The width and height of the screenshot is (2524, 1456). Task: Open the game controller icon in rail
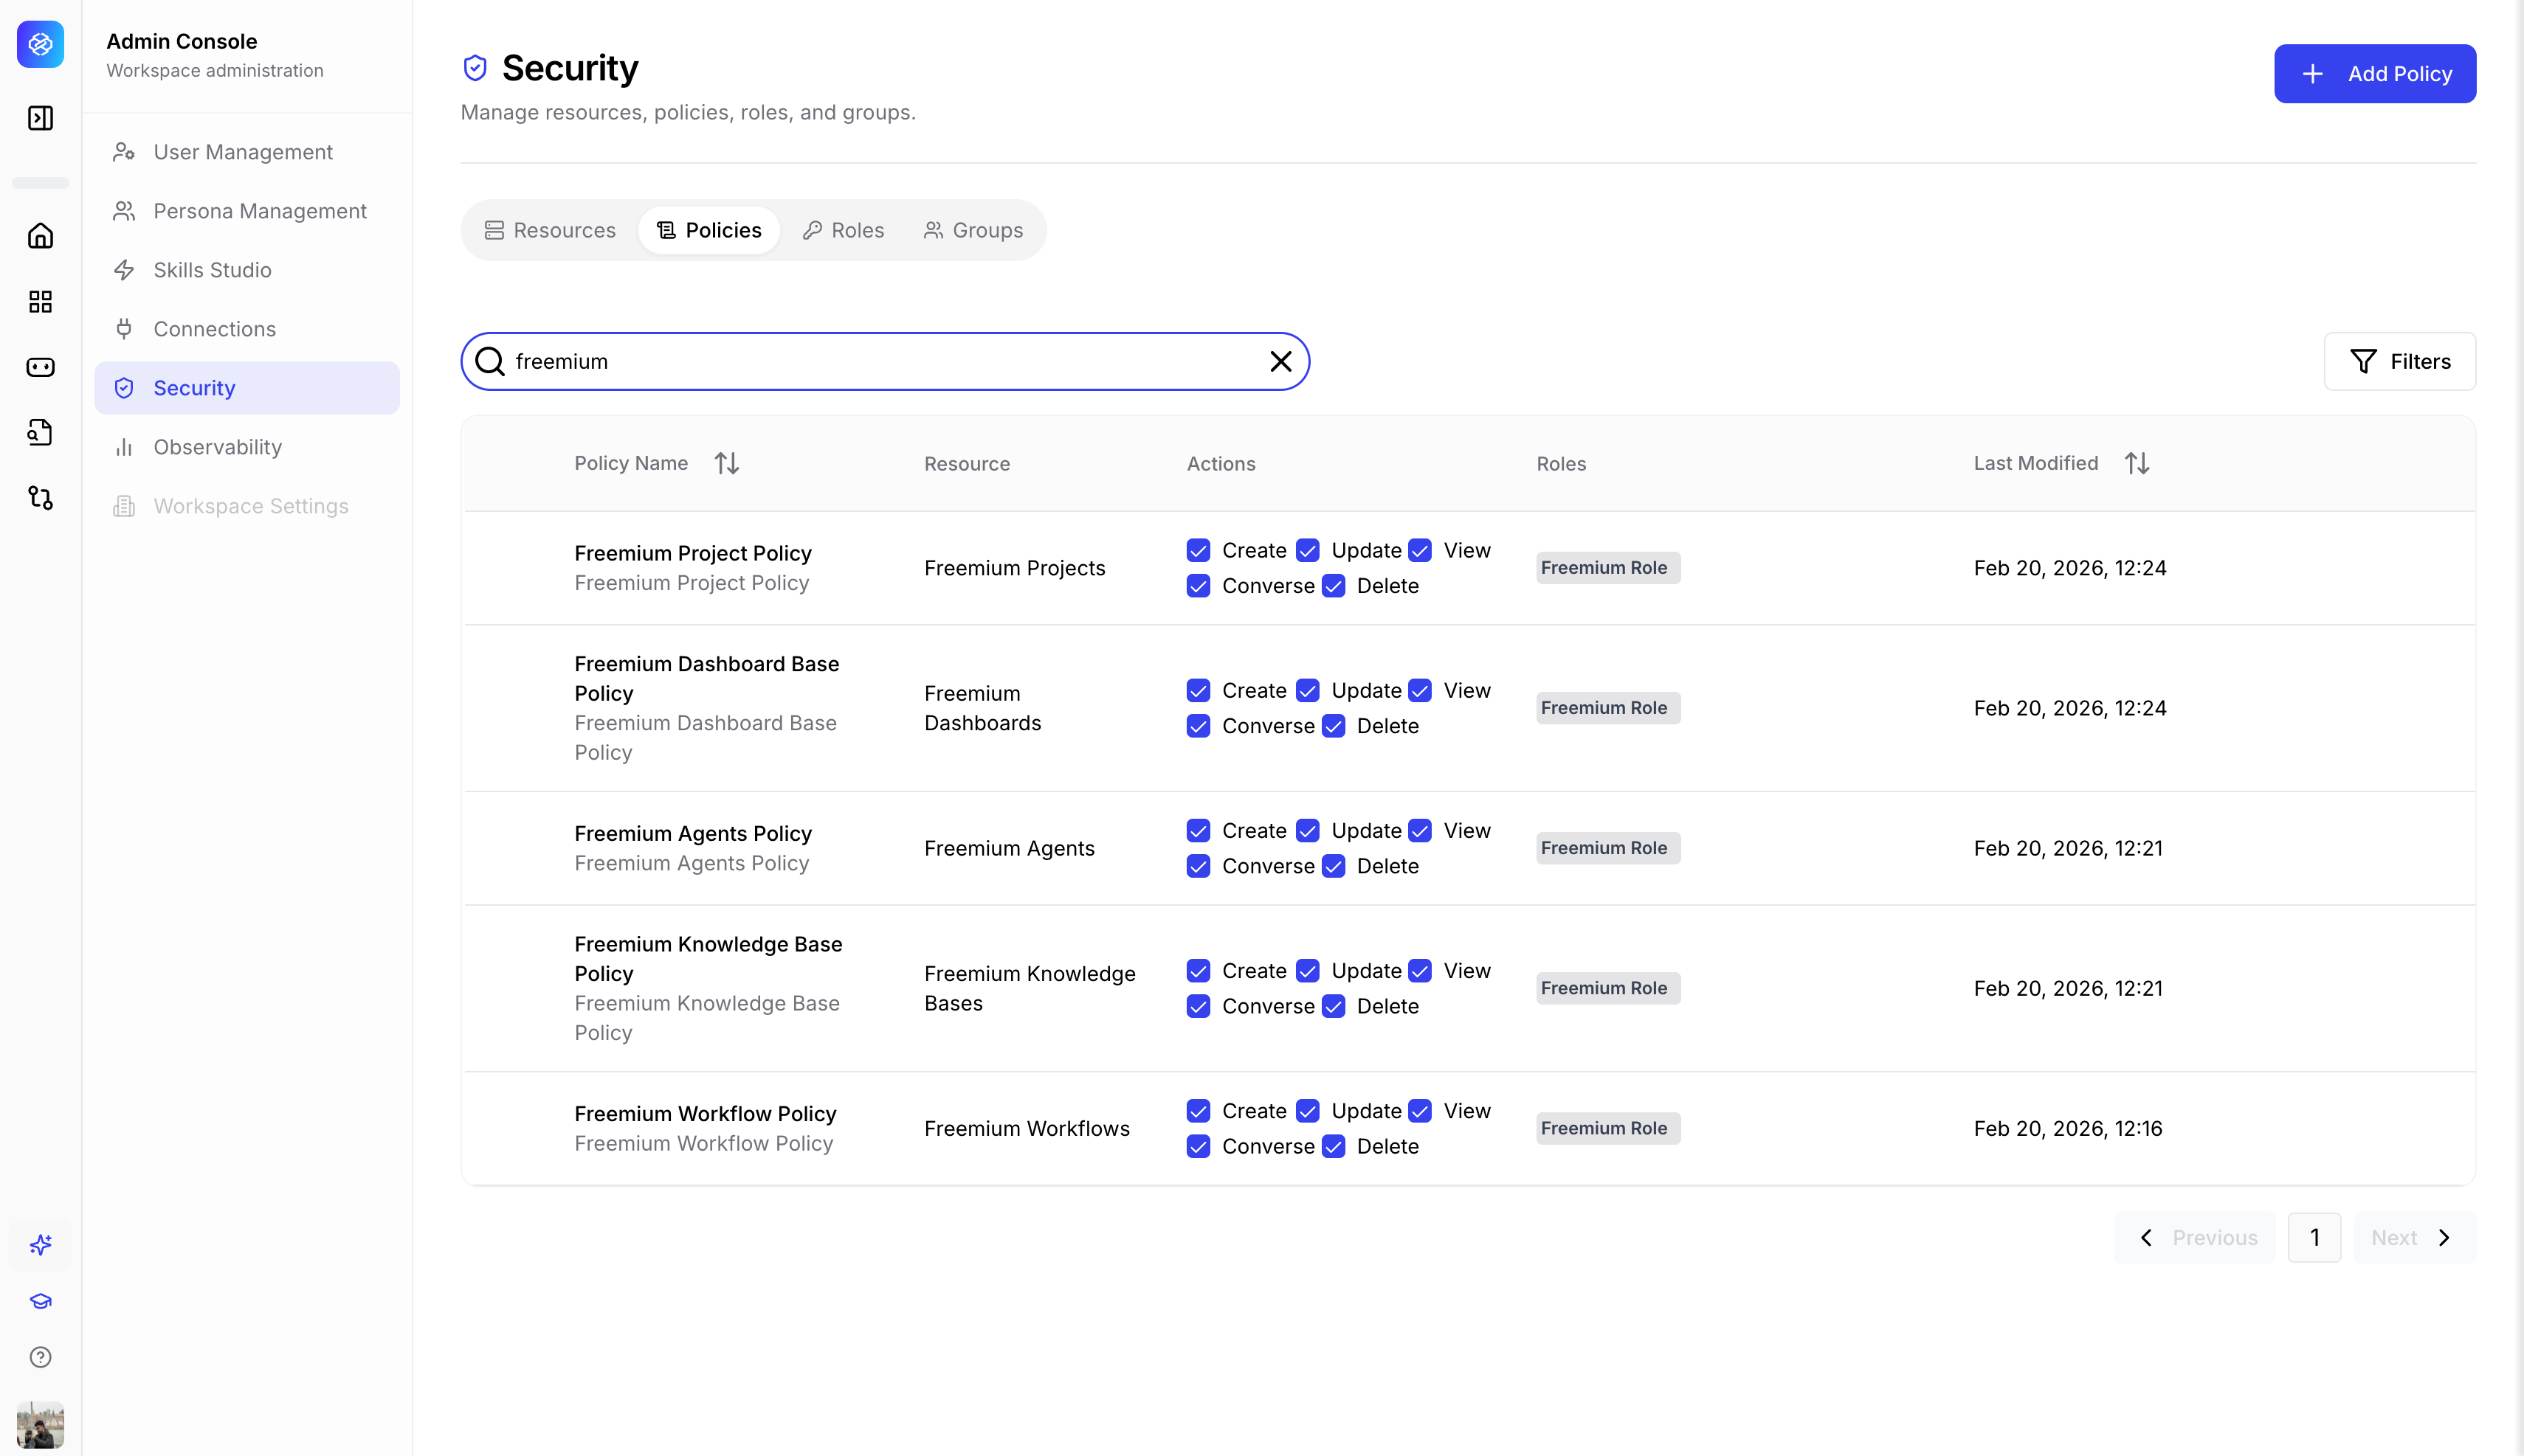click(x=41, y=367)
